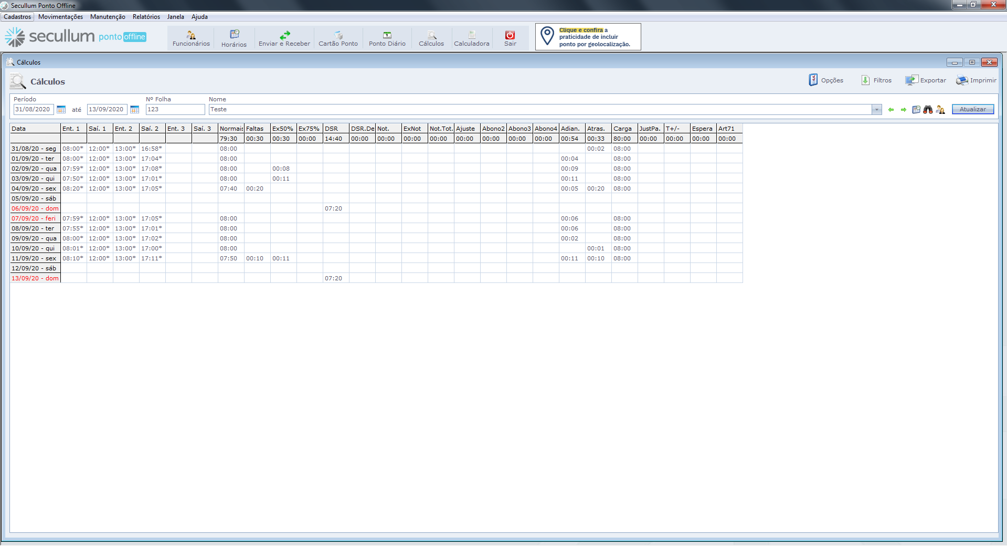The image size is (1007, 546).
Task: Click the Nº Folha input field
Action: pyautogui.click(x=175, y=109)
